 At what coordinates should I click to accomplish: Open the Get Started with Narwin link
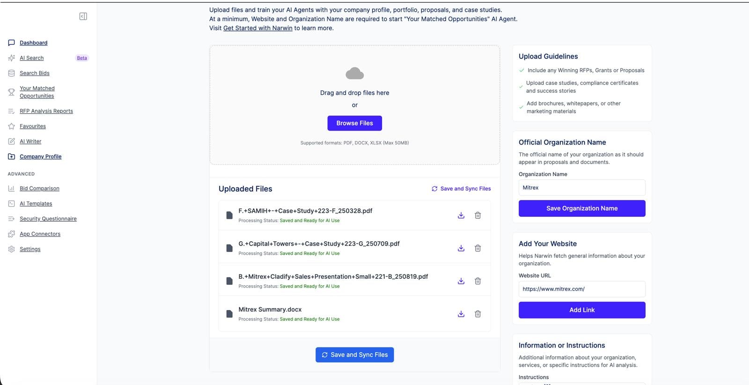[x=257, y=28]
